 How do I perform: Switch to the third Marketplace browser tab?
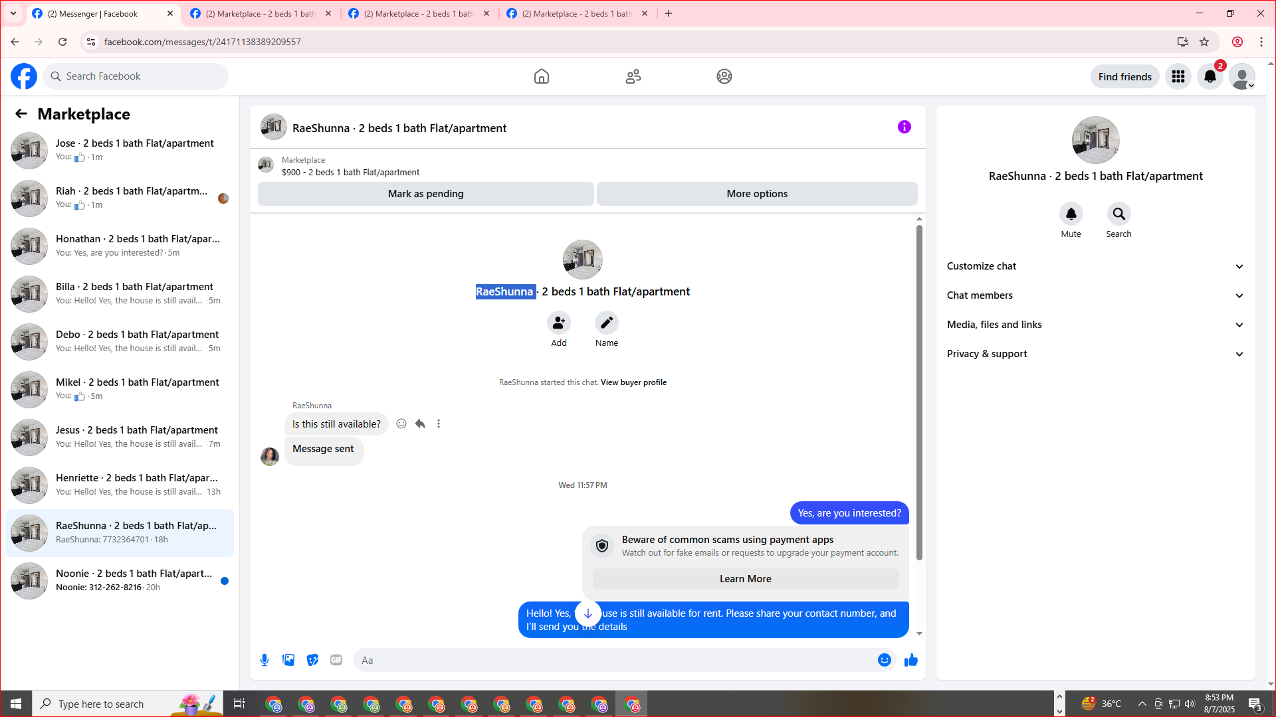pos(419,13)
